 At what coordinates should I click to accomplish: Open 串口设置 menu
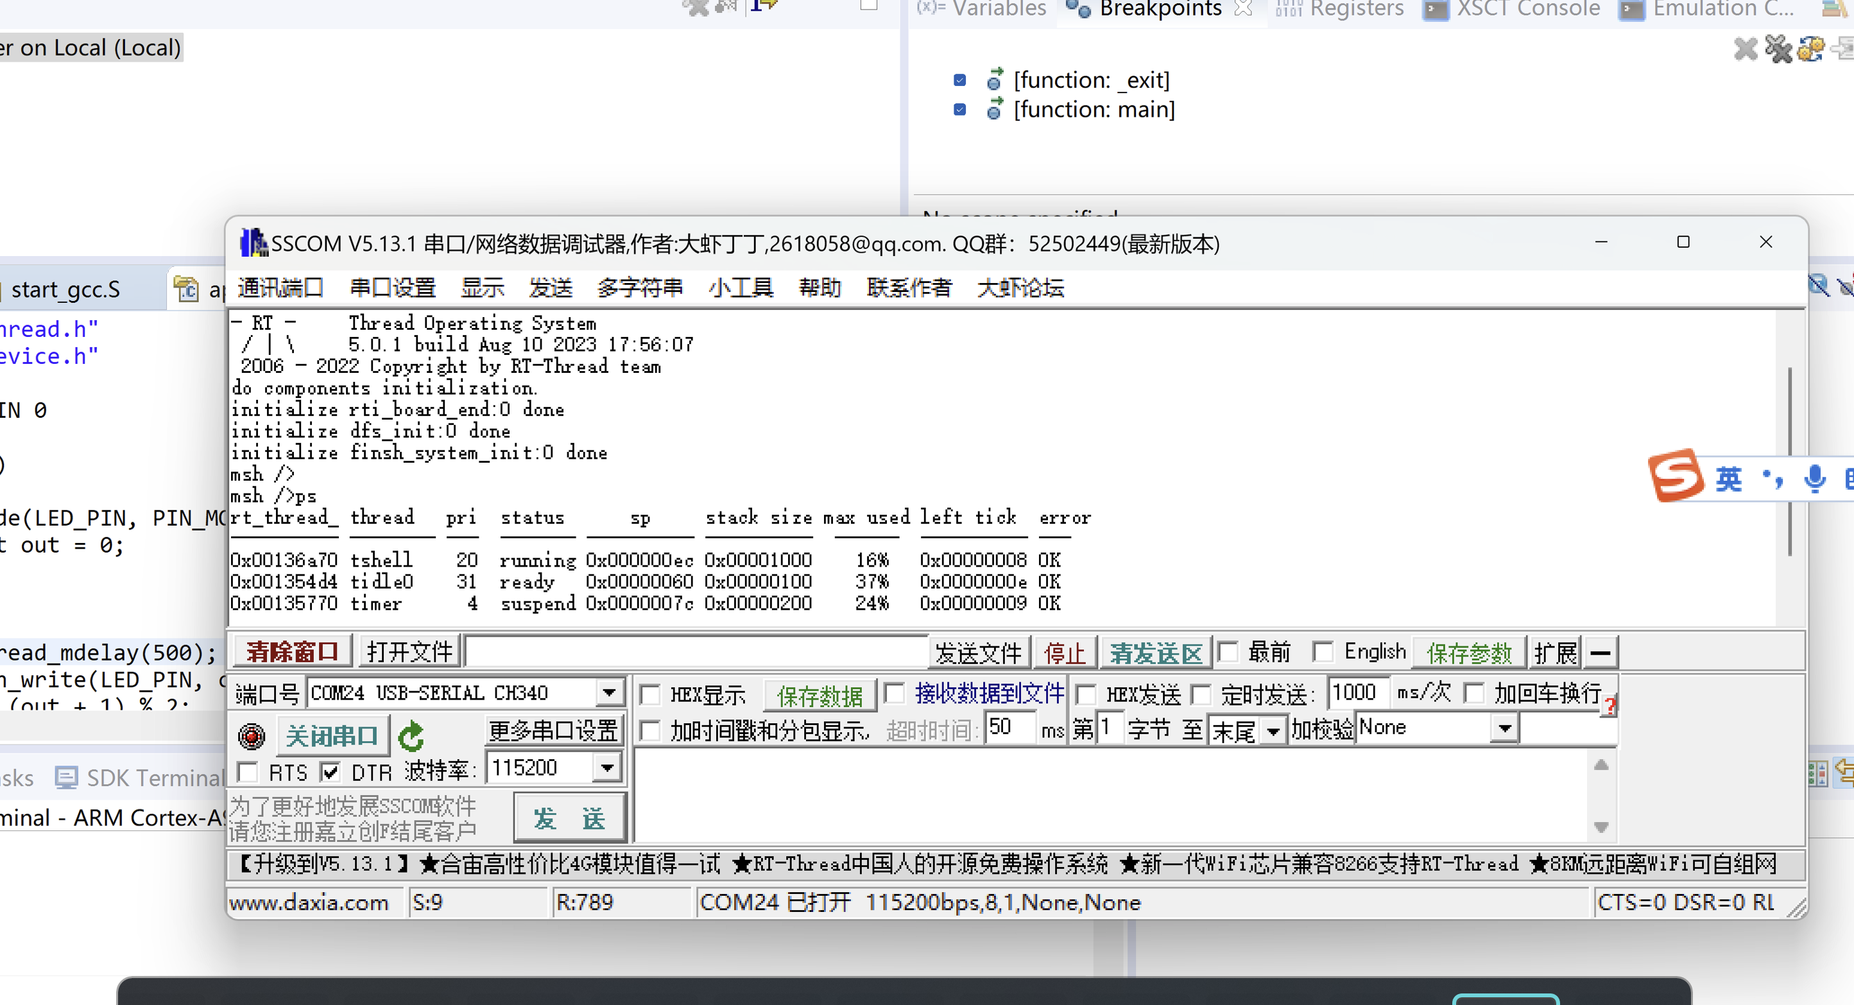coord(392,288)
